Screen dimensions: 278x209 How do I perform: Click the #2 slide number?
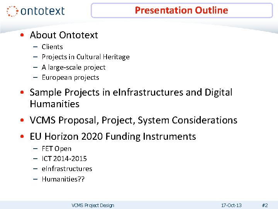point(265,206)
